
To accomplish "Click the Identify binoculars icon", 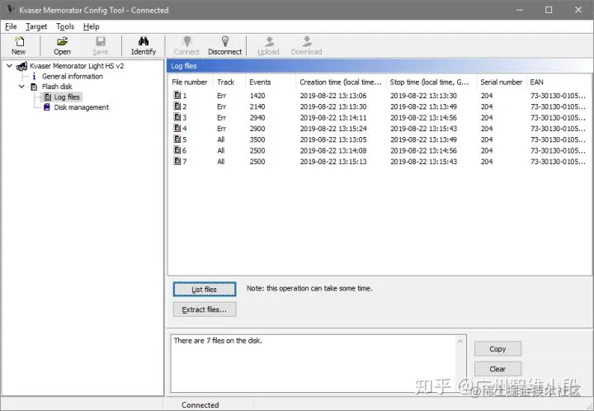I will [x=144, y=41].
